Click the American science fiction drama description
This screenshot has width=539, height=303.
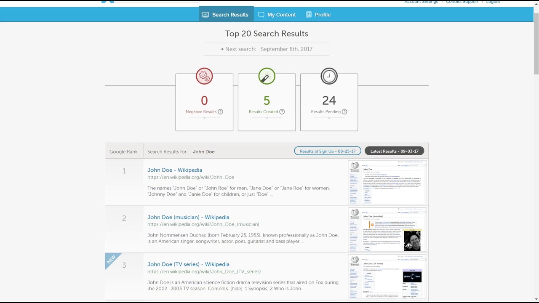pyautogui.click(x=243, y=285)
